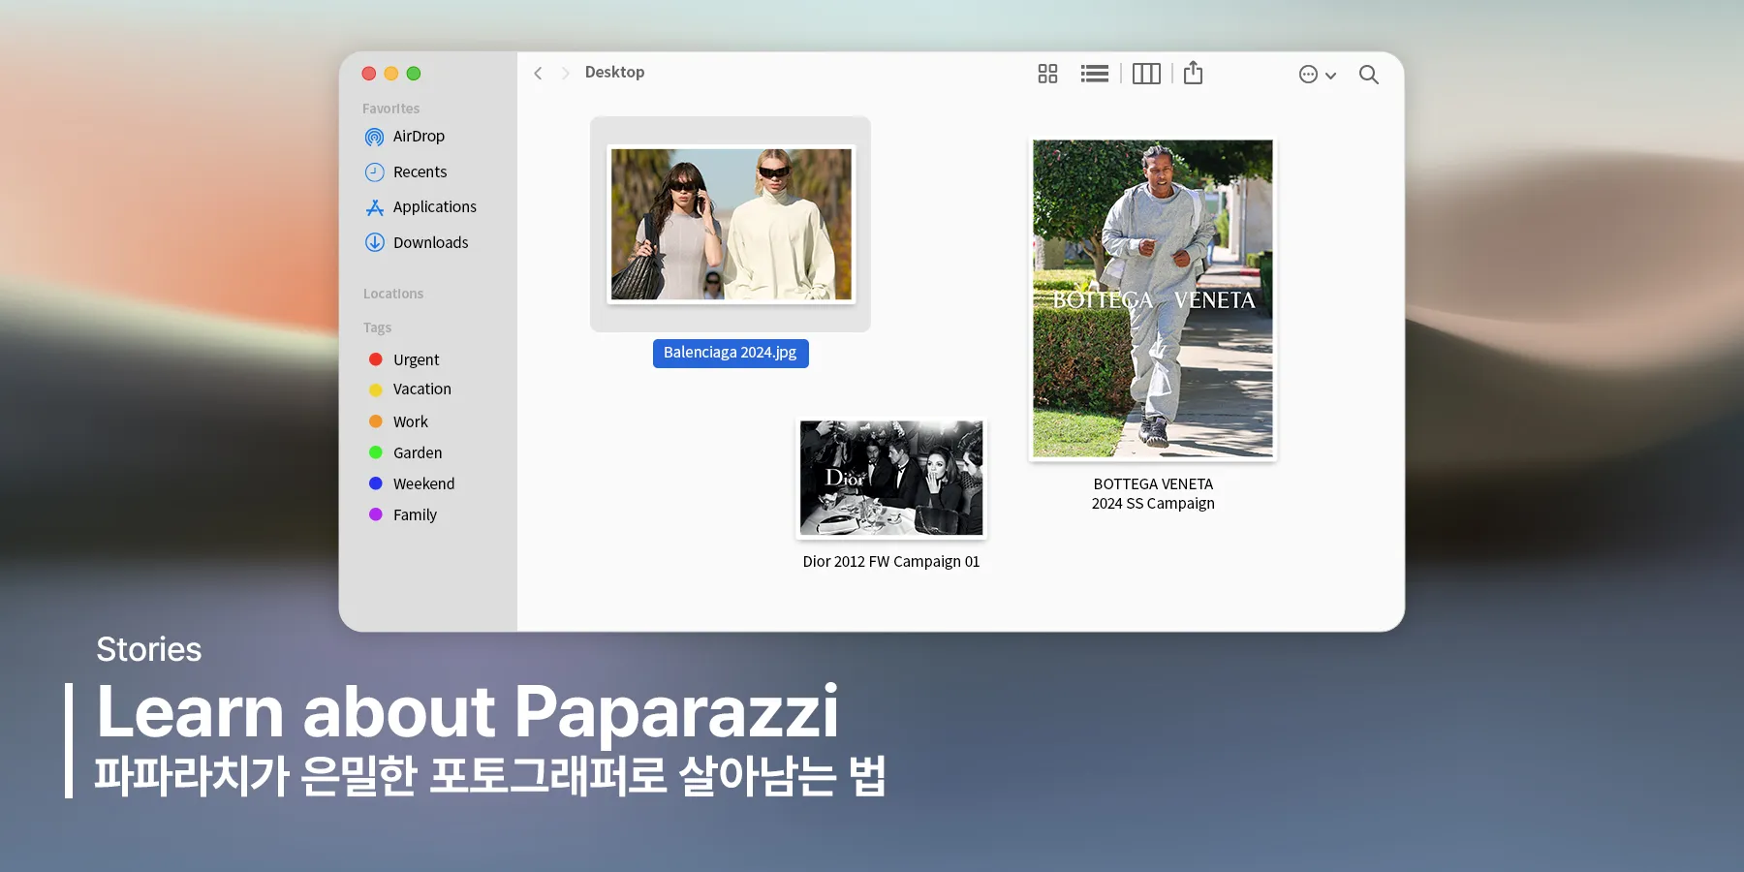The width and height of the screenshot is (1744, 872).
Task: Click the Favorites section header
Action: click(x=391, y=109)
